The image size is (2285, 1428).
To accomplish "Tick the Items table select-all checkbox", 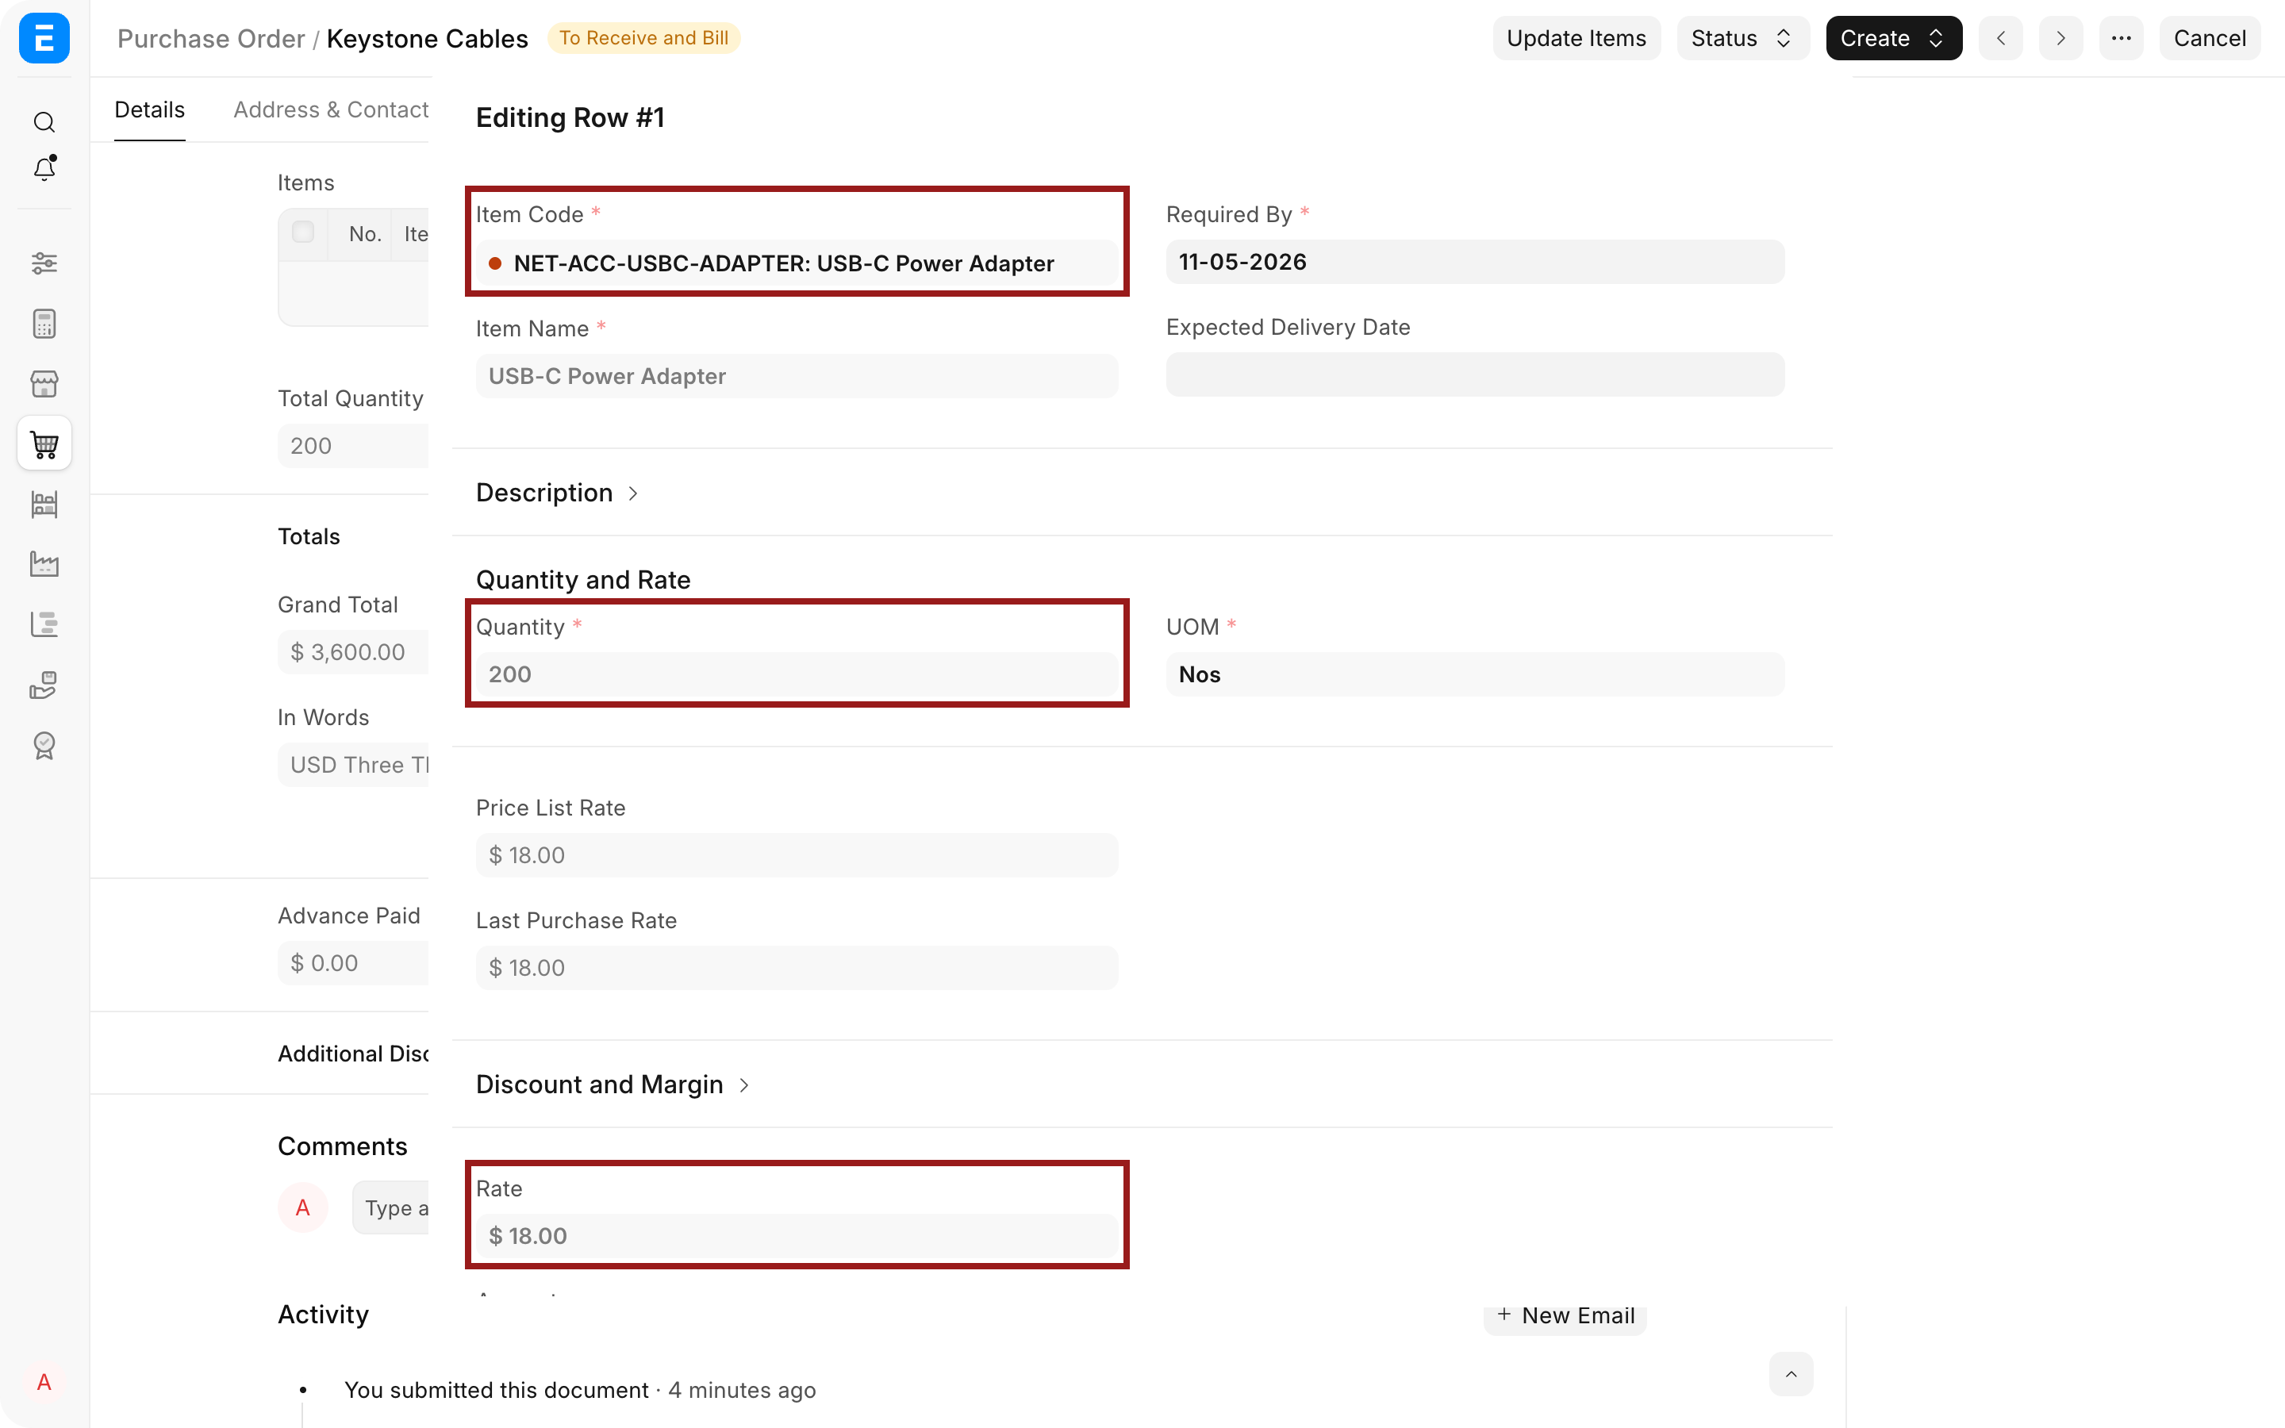I will [x=303, y=232].
